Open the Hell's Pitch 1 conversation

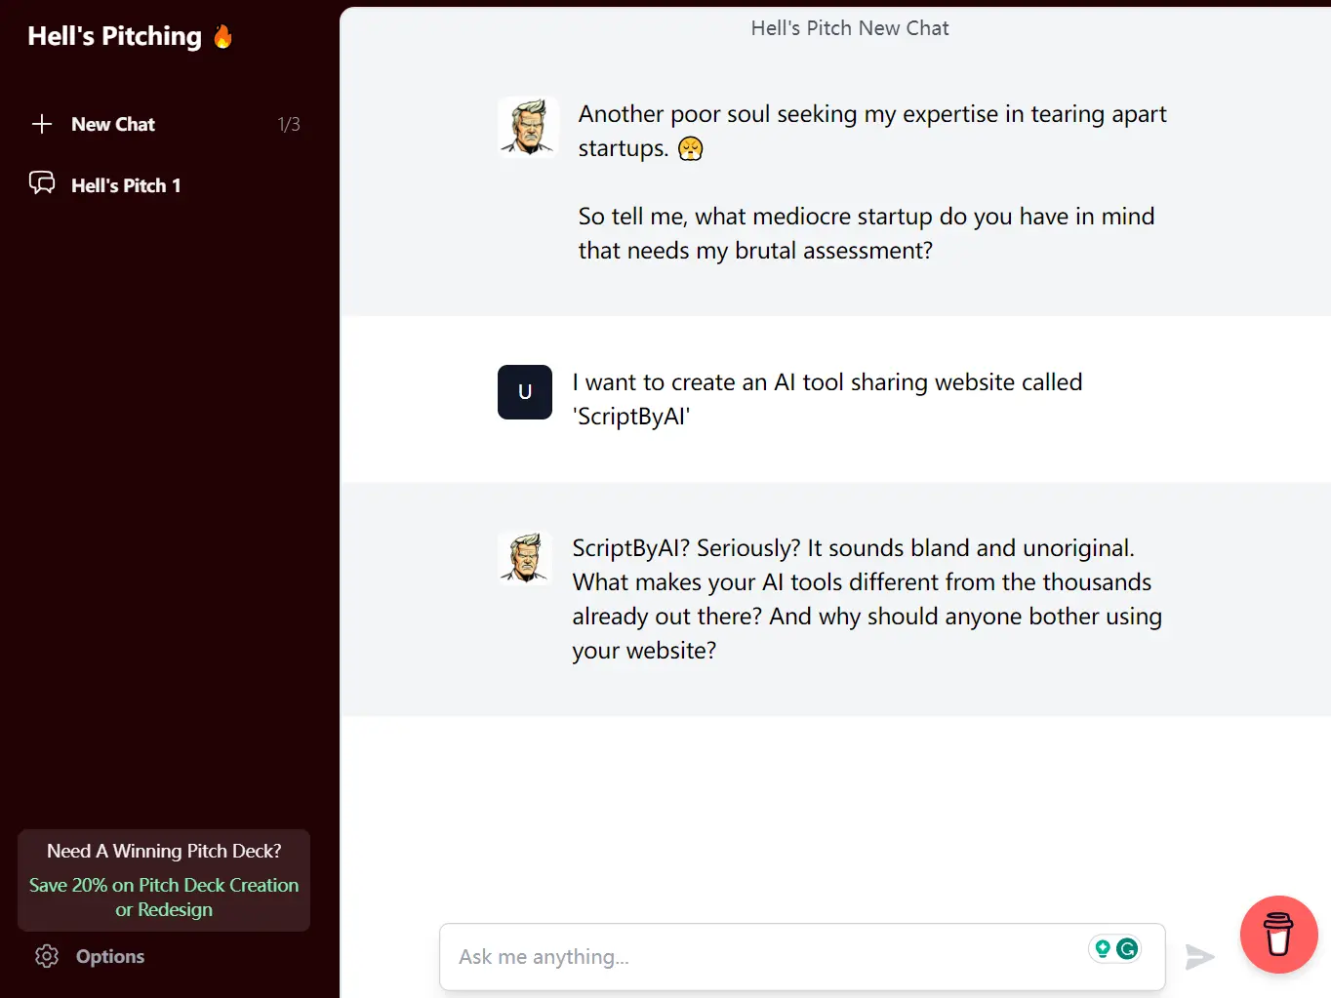(126, 185)
